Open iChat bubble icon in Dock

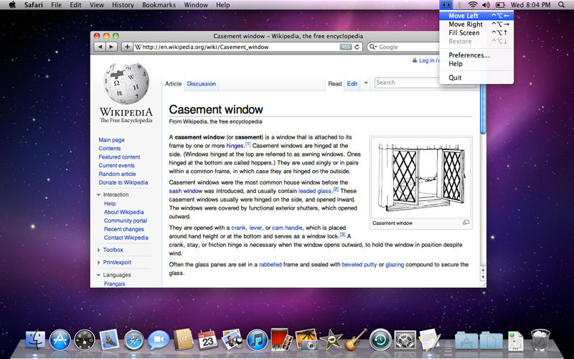click(159, 340)
